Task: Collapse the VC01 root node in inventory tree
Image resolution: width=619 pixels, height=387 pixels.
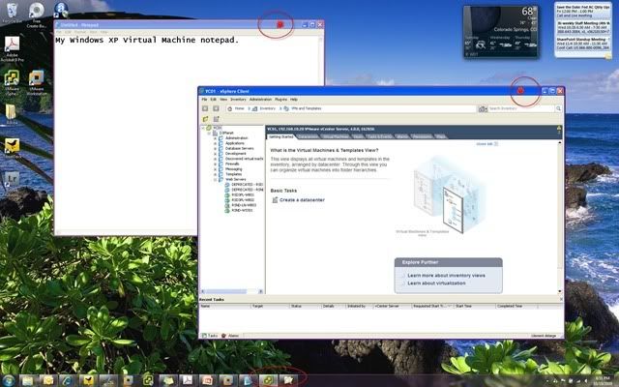Action: pos(203,128)
